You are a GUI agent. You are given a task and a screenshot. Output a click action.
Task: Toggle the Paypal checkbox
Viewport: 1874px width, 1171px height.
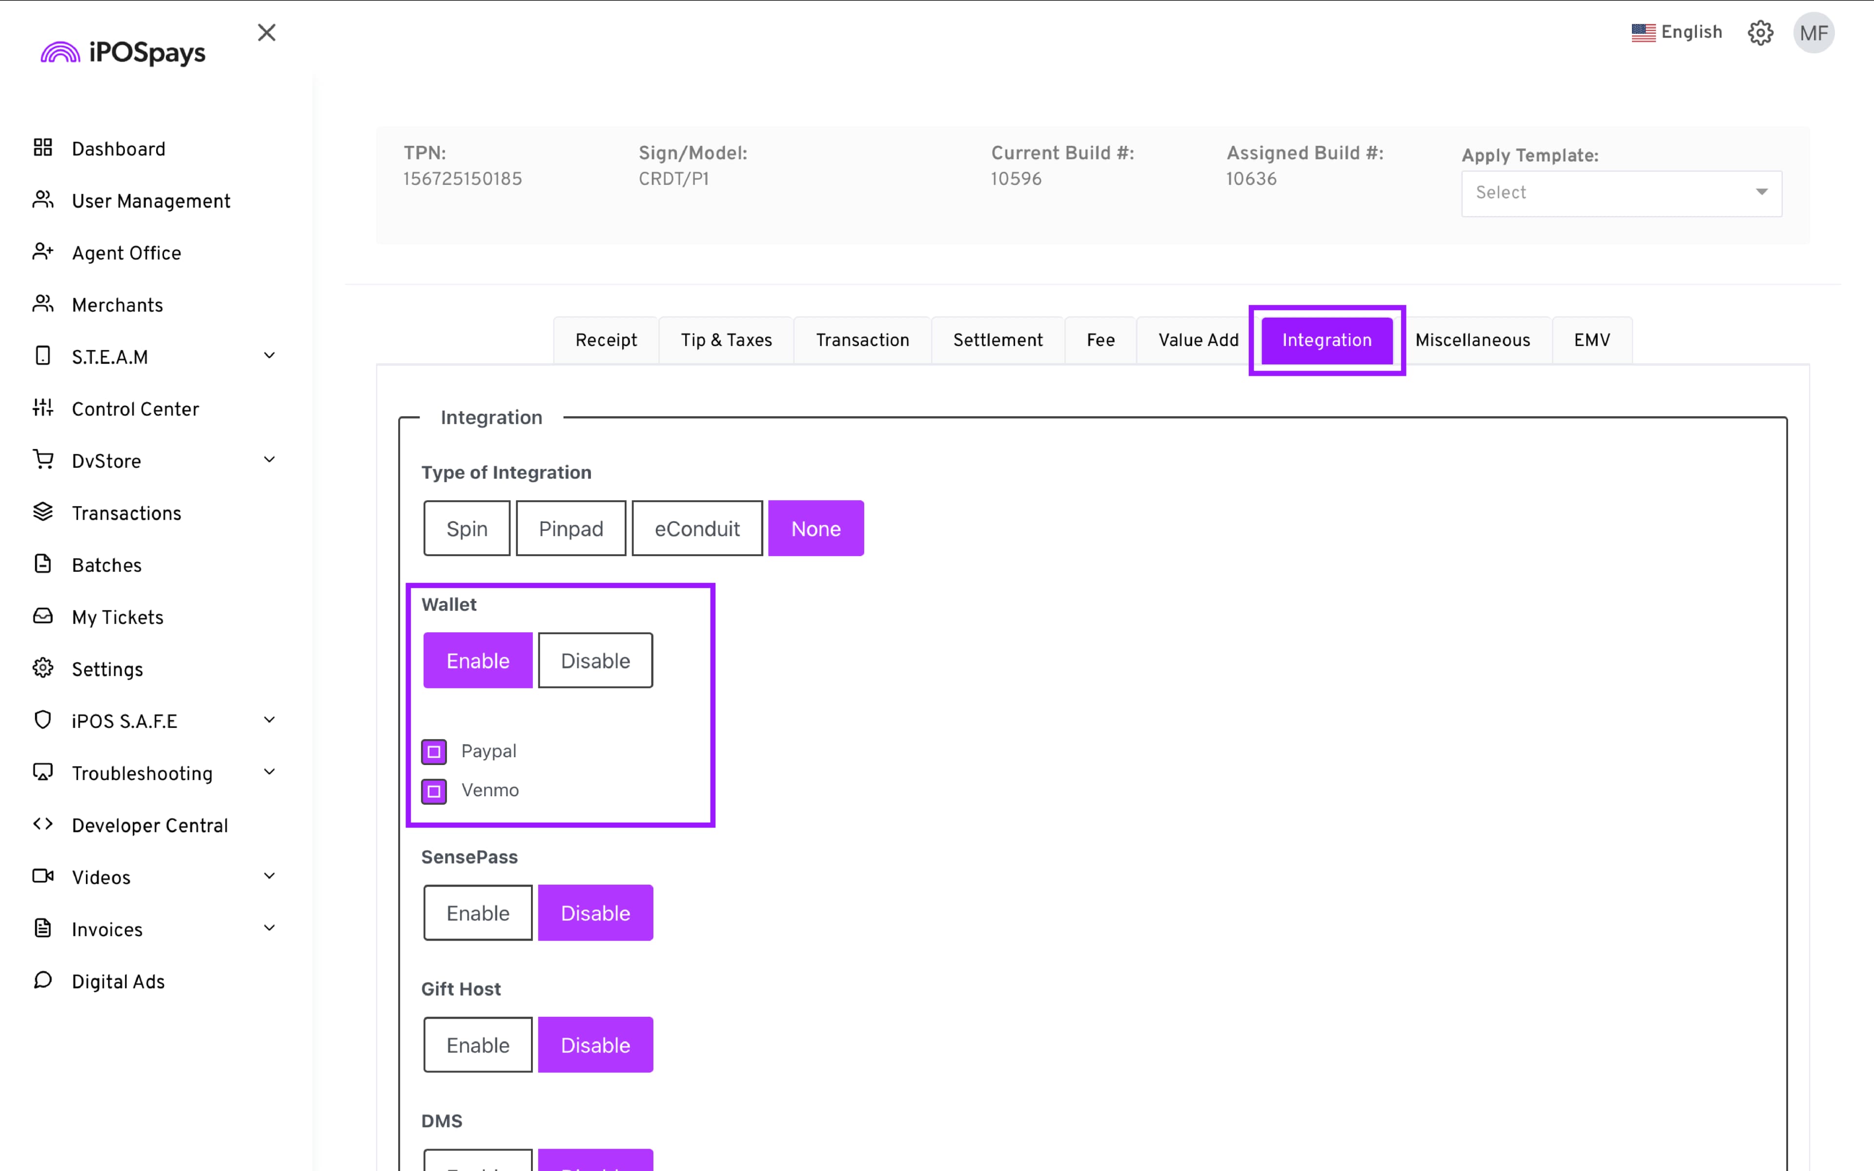point(434,751)
